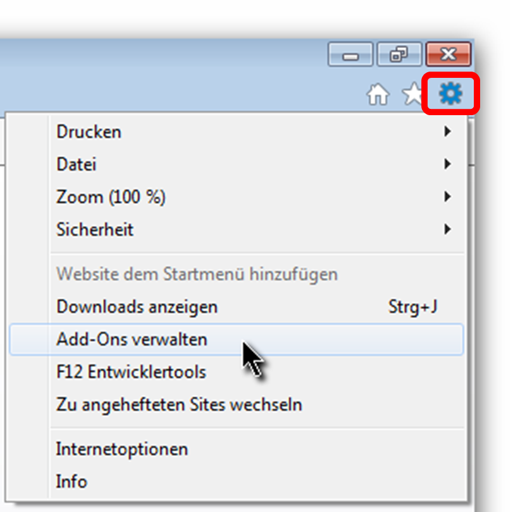Choose Website dem Startmenü hinzufügen
Viewport: 513px width, 512px height.
point(236,274)
